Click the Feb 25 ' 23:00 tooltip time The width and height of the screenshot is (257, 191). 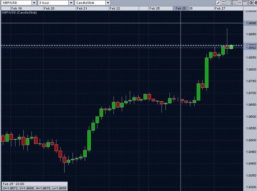pos(14,184)
